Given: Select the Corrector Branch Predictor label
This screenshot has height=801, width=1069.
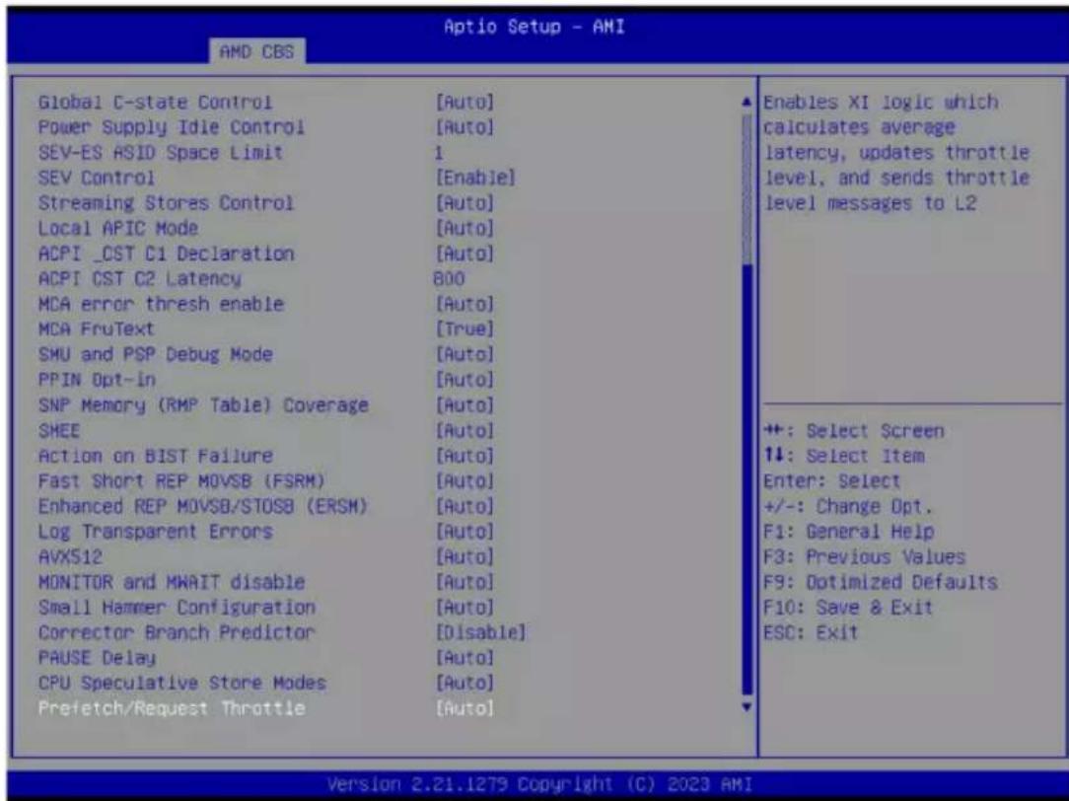Looking at the screenshot, I should click(x=177, y=632).
